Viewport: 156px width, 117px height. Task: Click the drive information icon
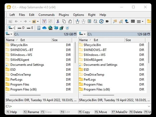[127, 21]
